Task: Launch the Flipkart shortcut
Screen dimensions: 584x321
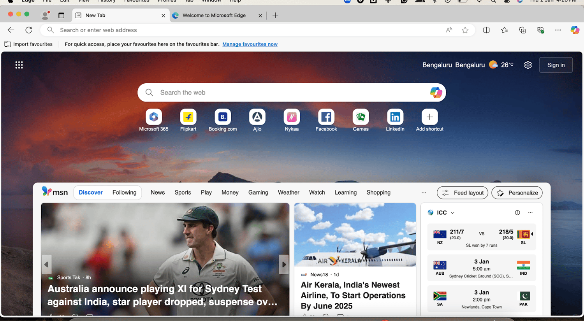Action: (x=188, y=117)
